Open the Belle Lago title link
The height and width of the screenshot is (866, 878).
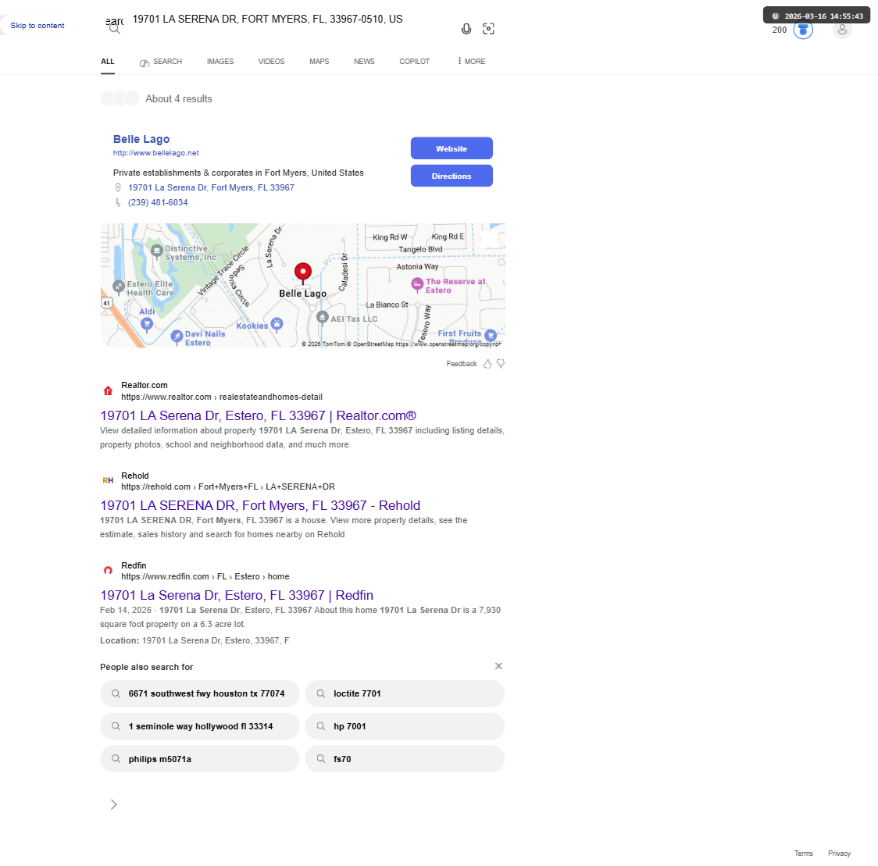coord(141,139)
